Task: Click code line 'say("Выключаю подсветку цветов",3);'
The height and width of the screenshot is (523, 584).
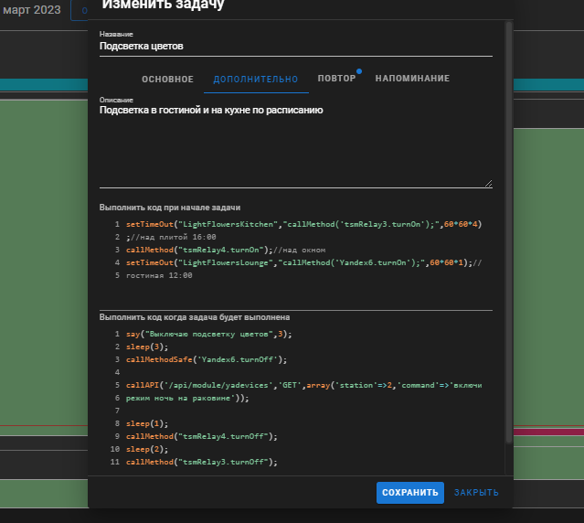Action: (x=209, y=334)
